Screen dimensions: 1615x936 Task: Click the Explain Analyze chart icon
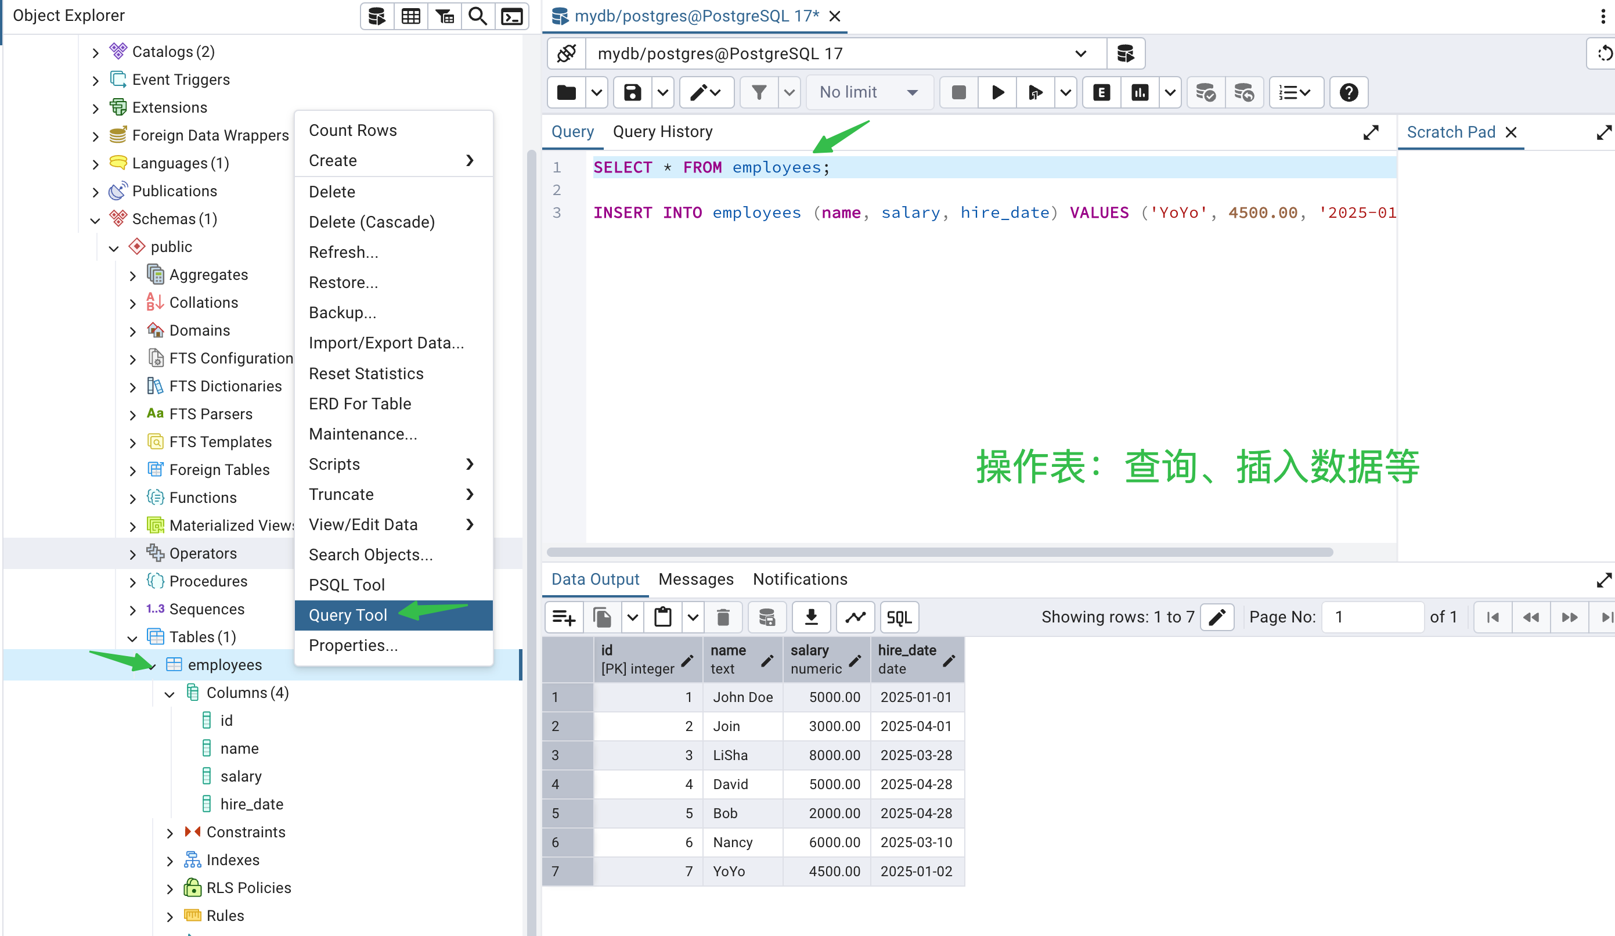coord(1140,92)
